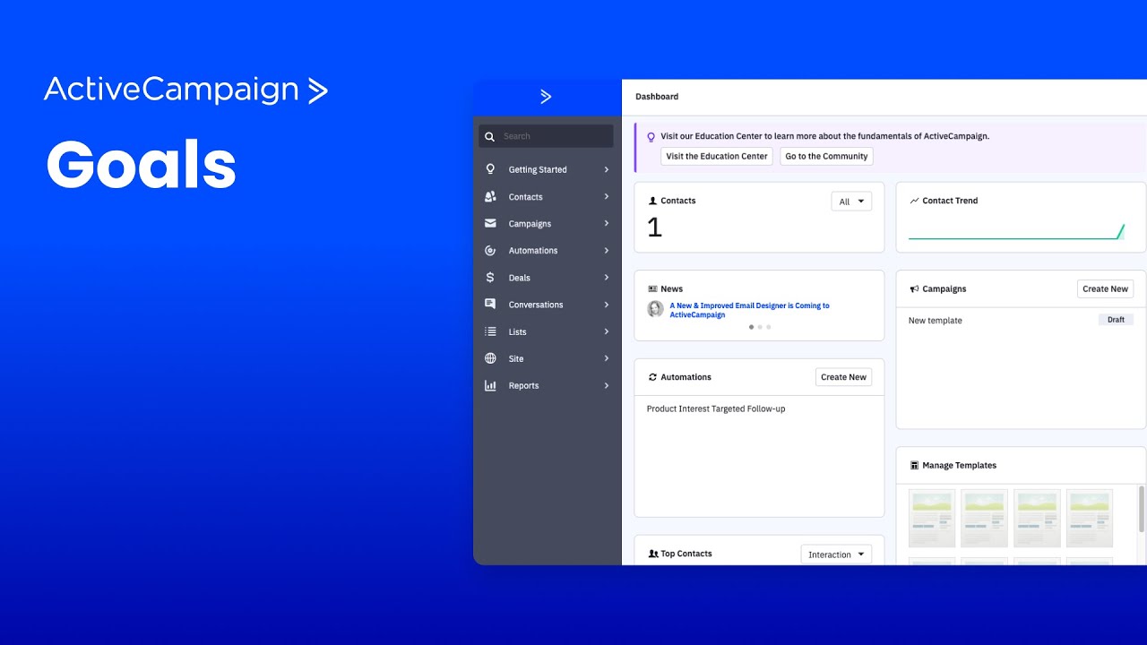The width and height of the screenshot is (1147, 645).
Task: Click Visit the Education Center button
Action: (717, 156)
